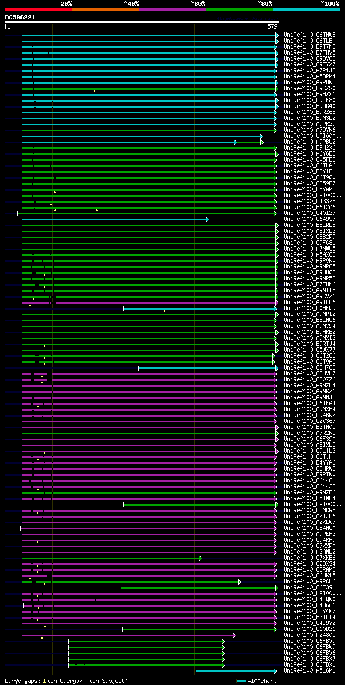
Task: Select the UniRef100_P24805 hit label
Action: [309, 635]
